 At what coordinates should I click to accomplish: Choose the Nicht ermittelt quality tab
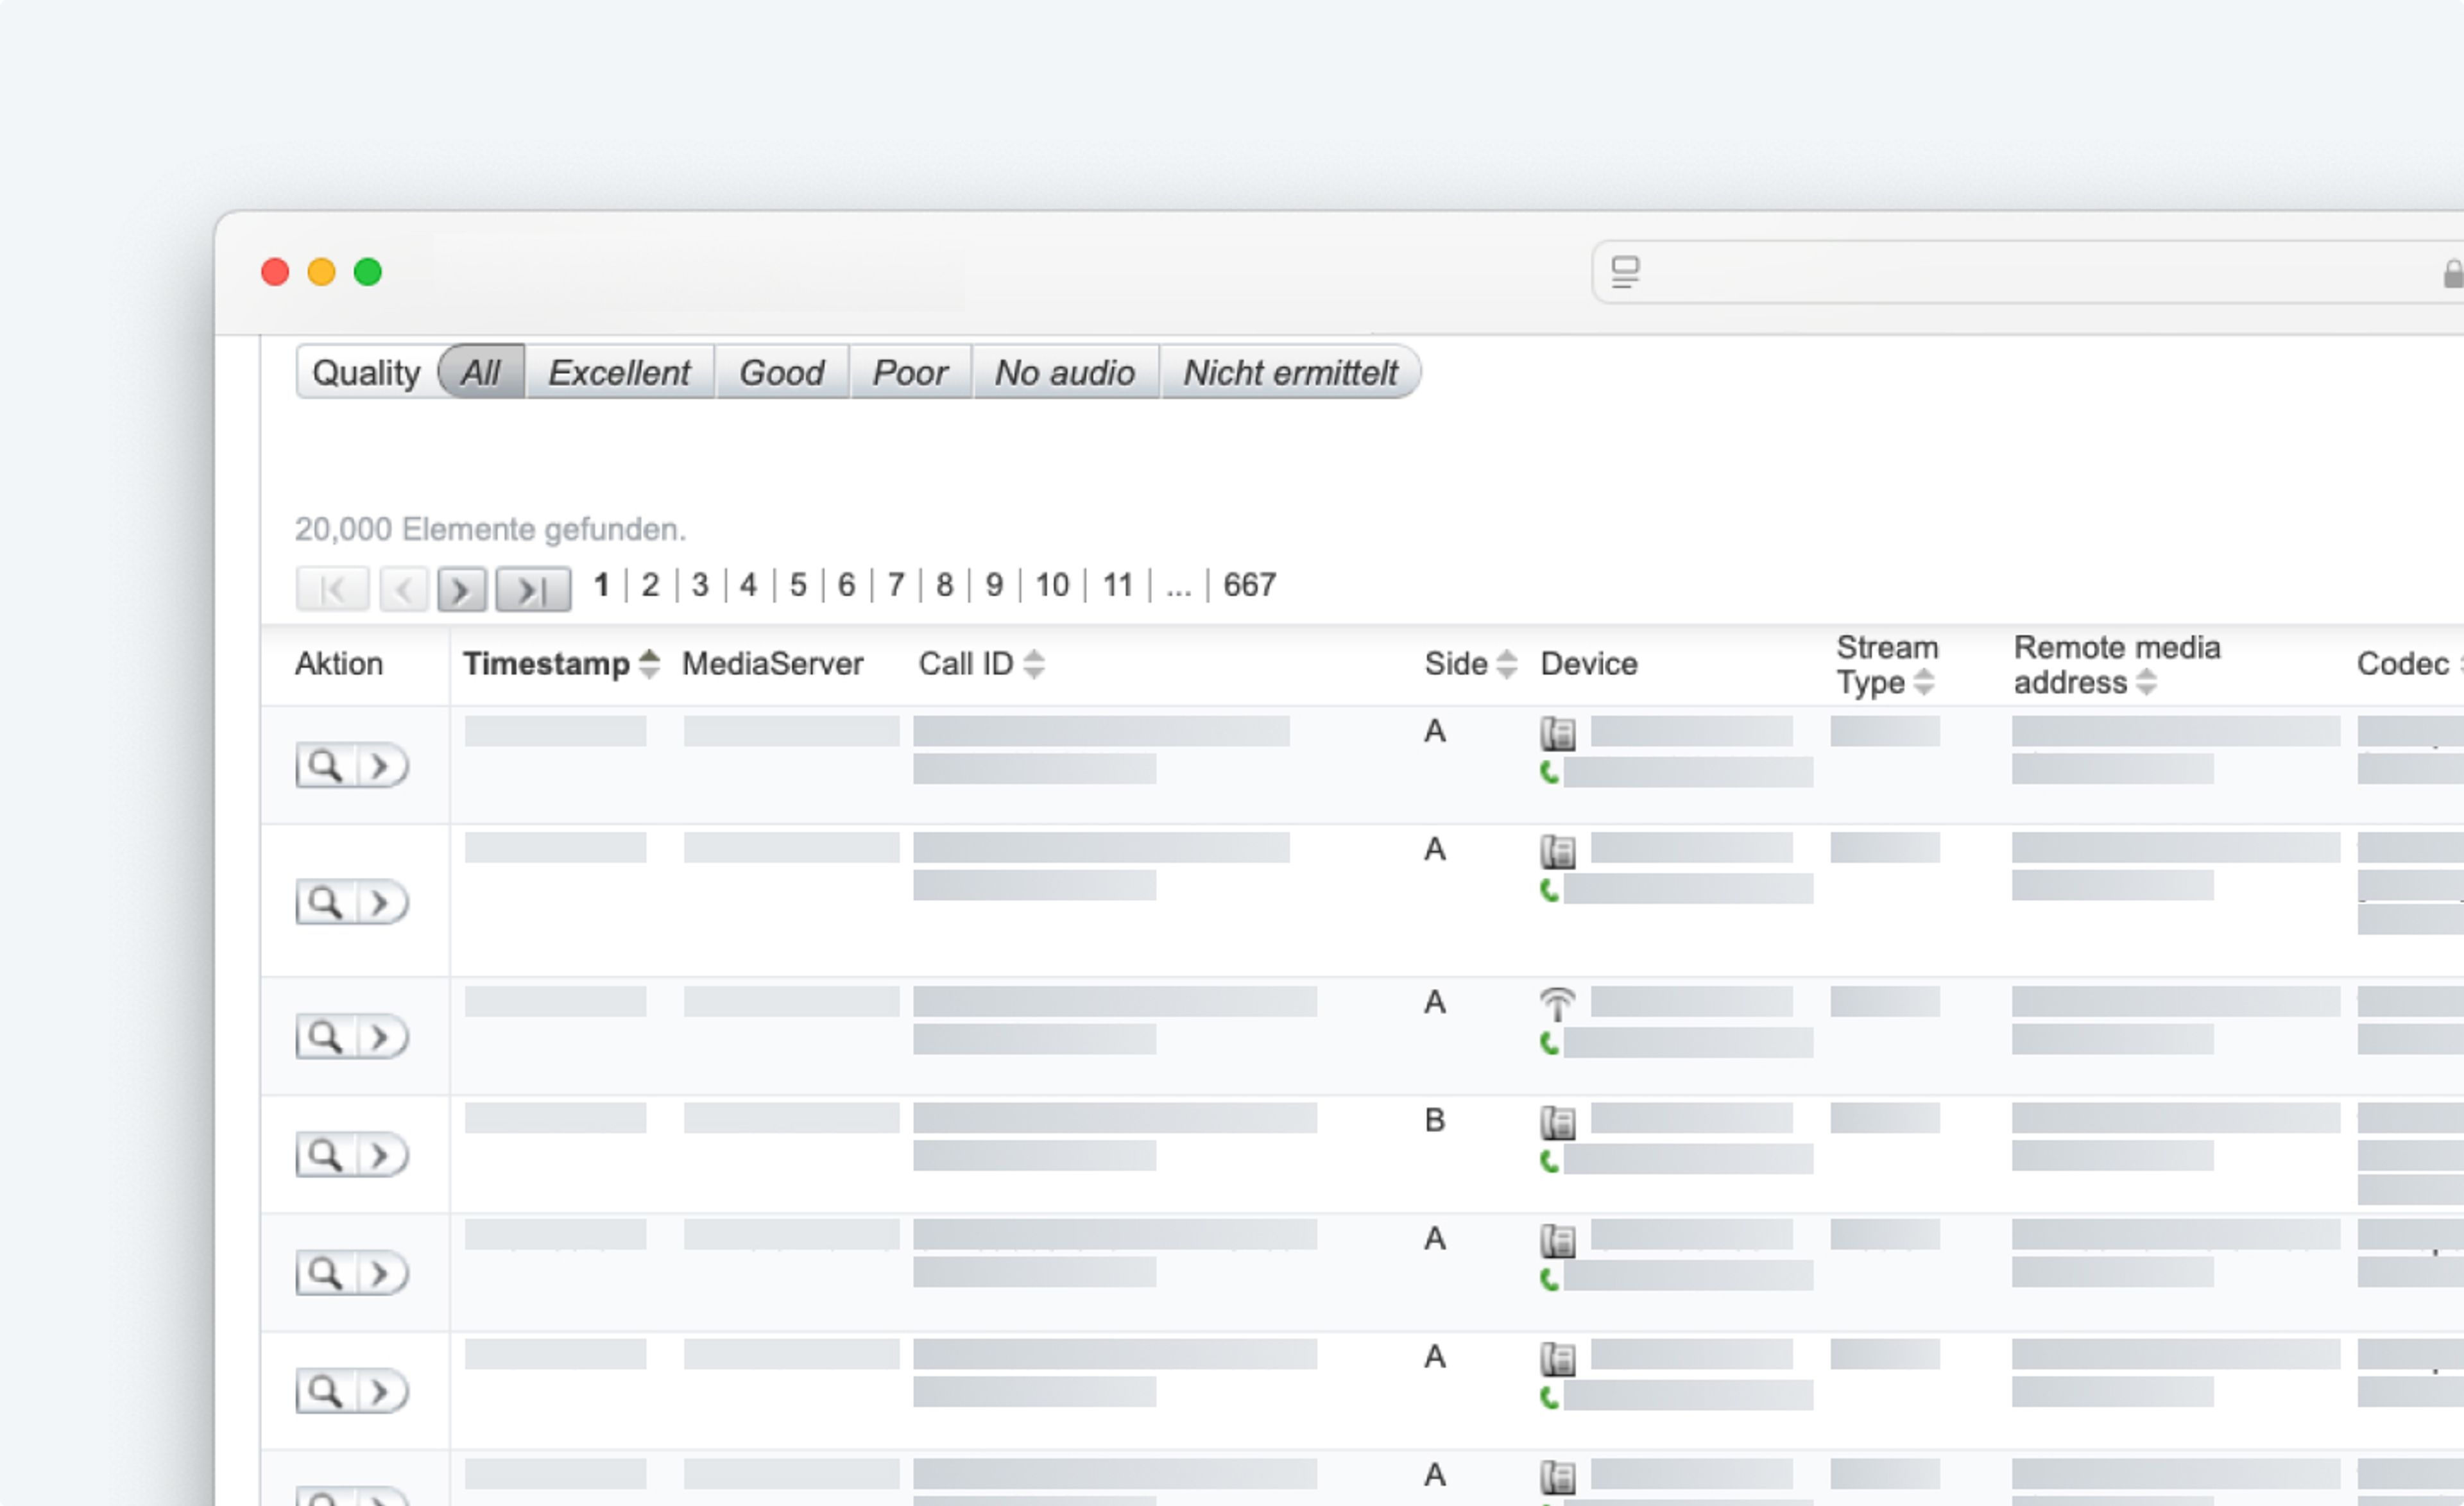(x=1290, y=373)
